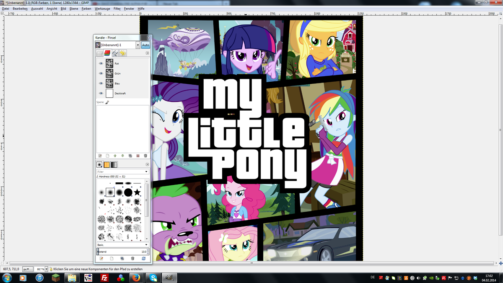The height and width of the screenshot is (283, 503).
Task: Toggle visibility of the Grün channel
Action: pyautogui.click(x=101, y=73)
